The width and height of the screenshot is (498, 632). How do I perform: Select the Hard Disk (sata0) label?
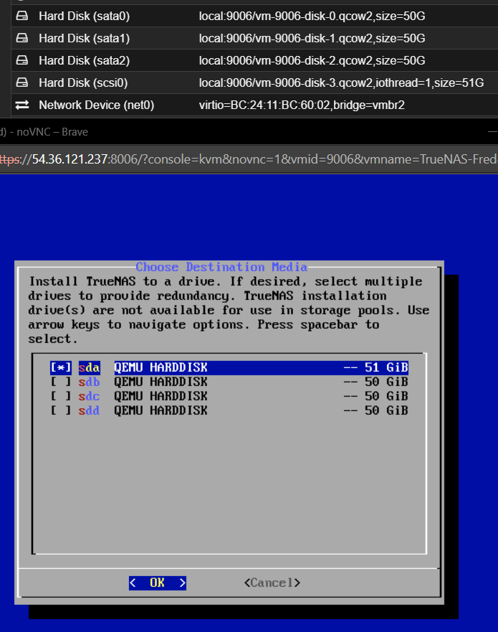(84, 16)
